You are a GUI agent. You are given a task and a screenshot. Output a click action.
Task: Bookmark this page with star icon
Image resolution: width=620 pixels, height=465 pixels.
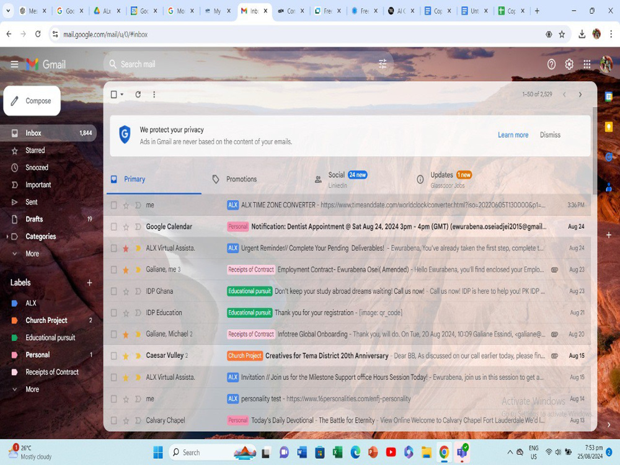tap(562, 34)
